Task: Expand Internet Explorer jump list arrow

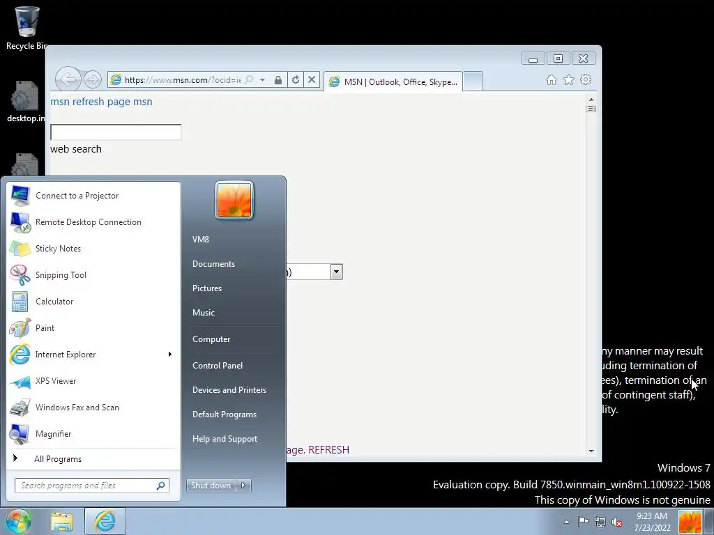Action: pyautogui.click(x=170, y=355)
